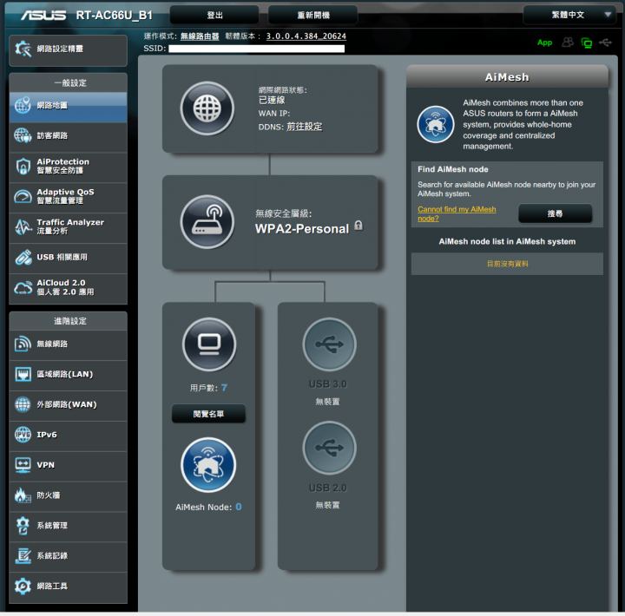This screenshot has height=616, width=625.
Task: Click the wireless router icon in network map
Action: (x=207, y=221)
